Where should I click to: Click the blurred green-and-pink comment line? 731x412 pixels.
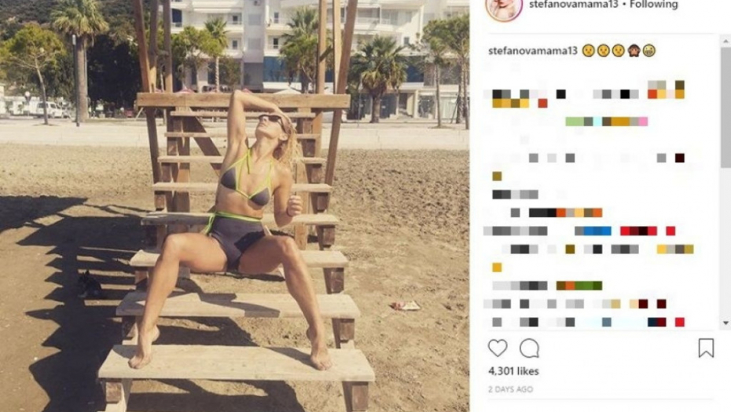pos(606,122)
